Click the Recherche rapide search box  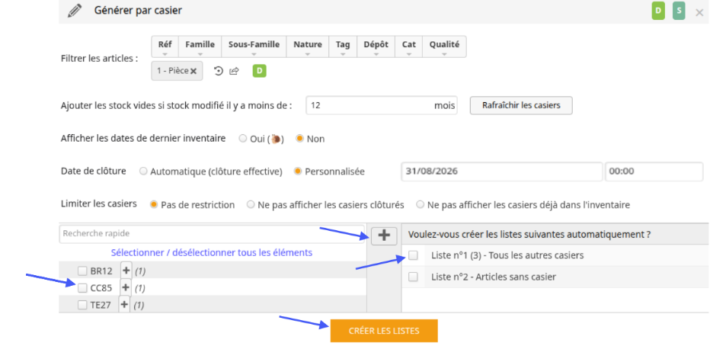pyautogui.click(x=212, y=234)
